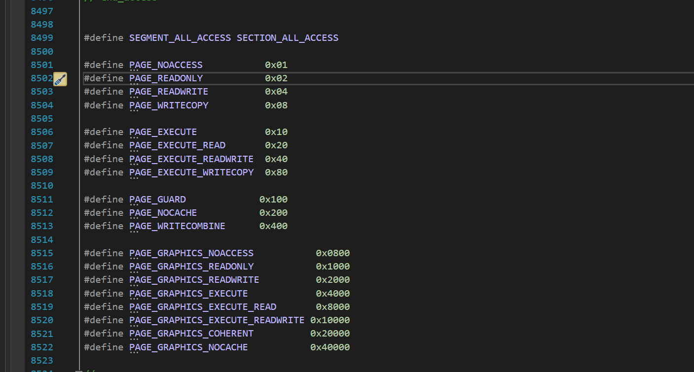The width and height of the screenshot is (694, 372).
Task: Click line number 8511 in the gutter
Action: point(42,200)
